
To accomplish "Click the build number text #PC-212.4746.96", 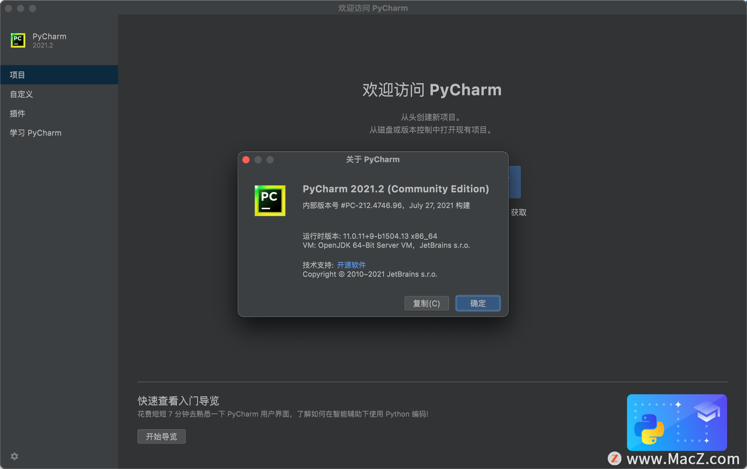I will click(371, 205).
